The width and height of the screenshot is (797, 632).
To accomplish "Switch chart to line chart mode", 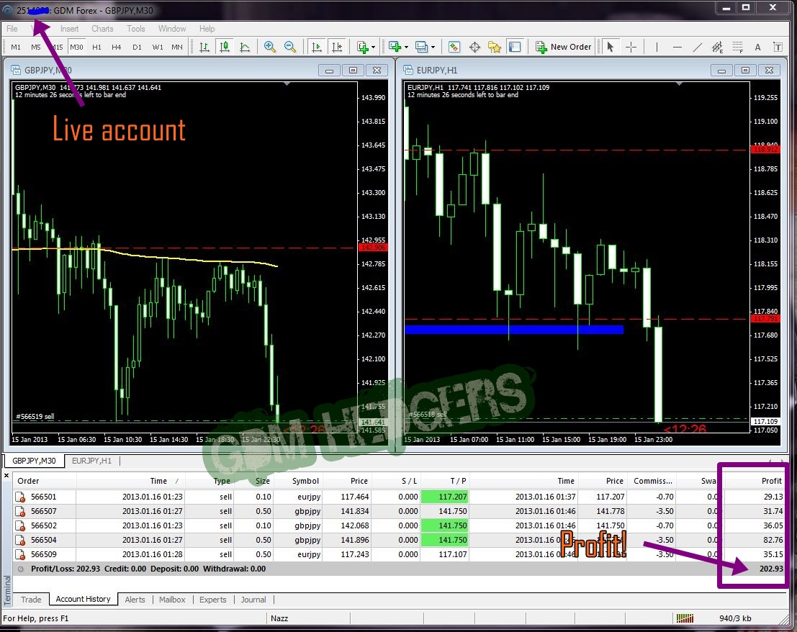I will pyautogui.click(x=245, y=47).
